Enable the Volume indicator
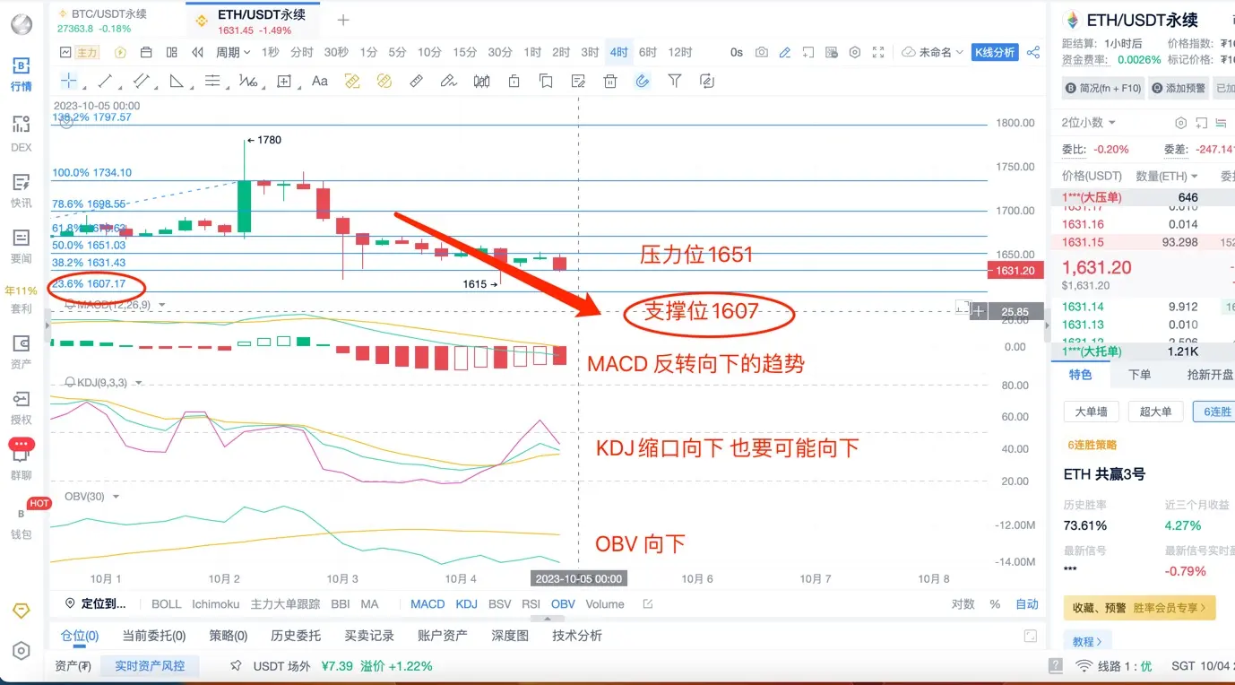Image resolution: width=1235 pixels, height=685 pixels. [605, 603]
